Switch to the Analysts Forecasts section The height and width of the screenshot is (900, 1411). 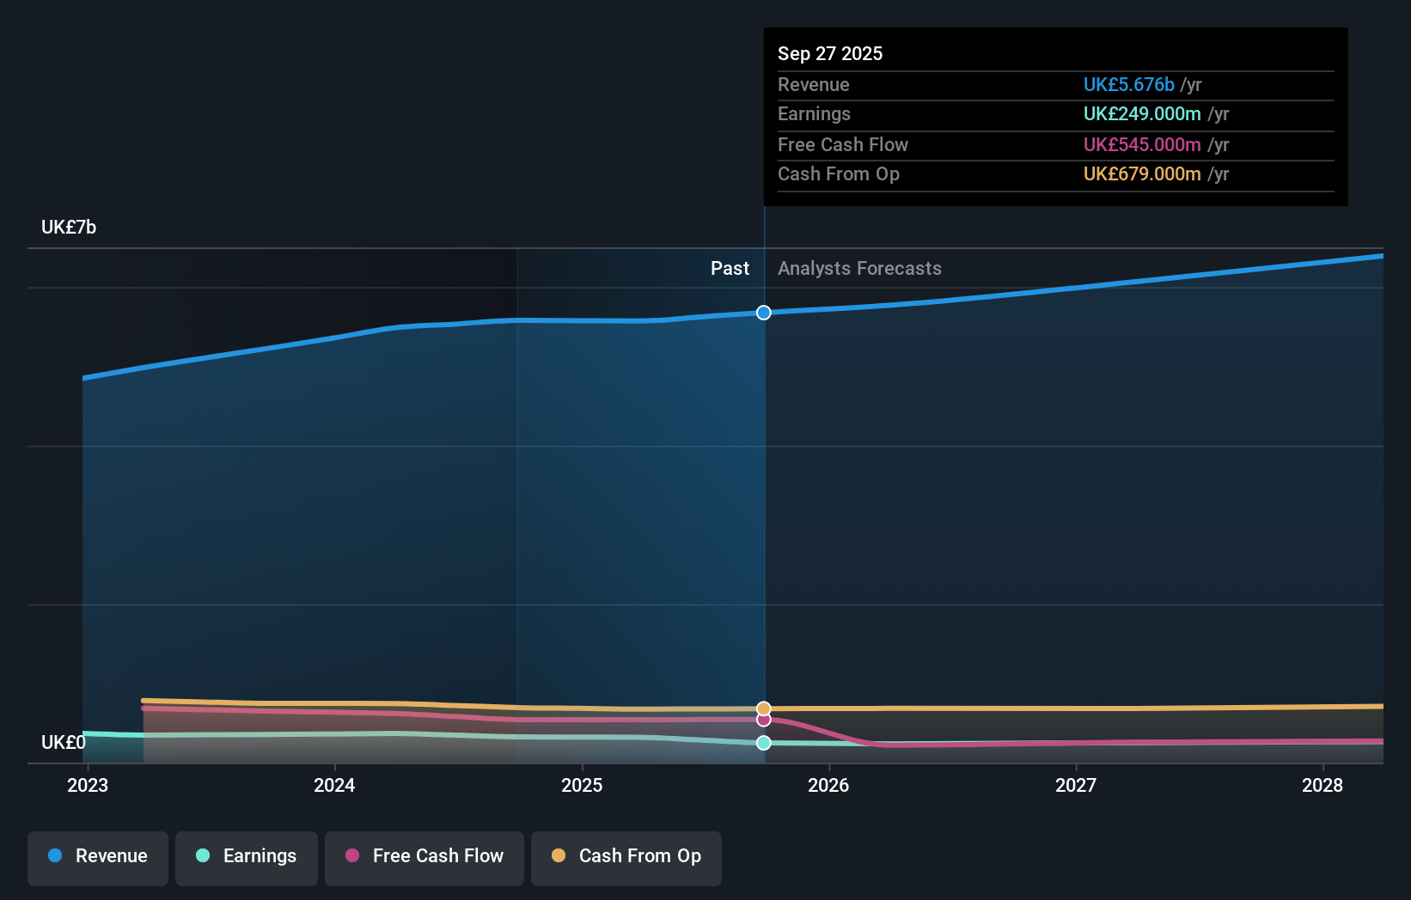pyautogui.click(x=858, y=268)
